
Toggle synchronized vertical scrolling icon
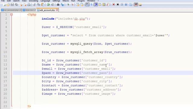(78, 5)
